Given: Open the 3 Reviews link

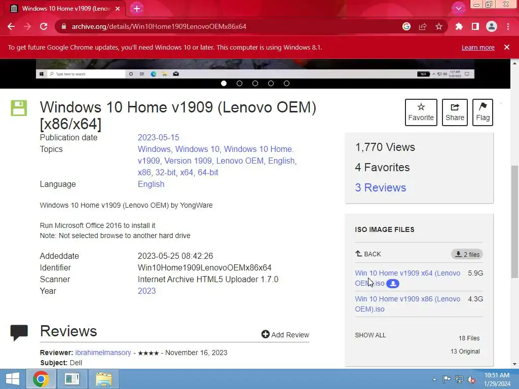Looking at the screenshot, I should point(381,187).
